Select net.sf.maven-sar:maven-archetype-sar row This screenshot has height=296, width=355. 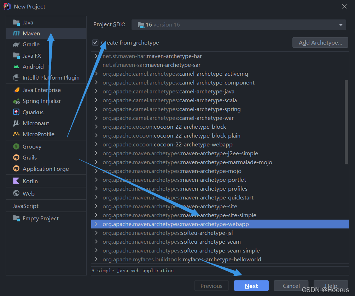[220, 65]
